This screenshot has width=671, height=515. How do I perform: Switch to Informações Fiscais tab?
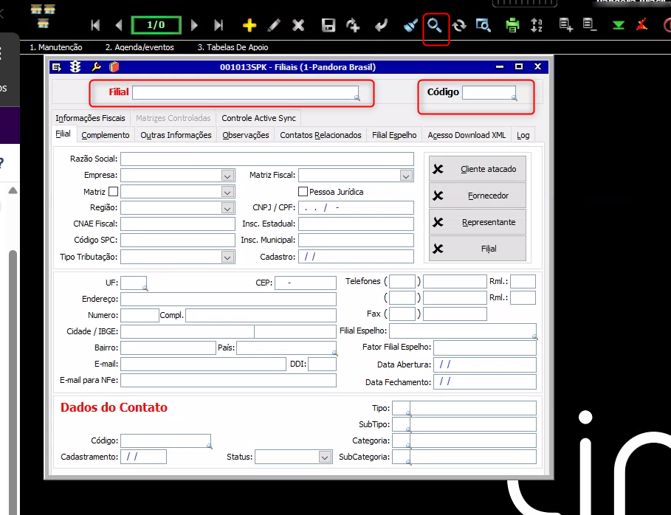pyautogui.click(x=90, y=118)
